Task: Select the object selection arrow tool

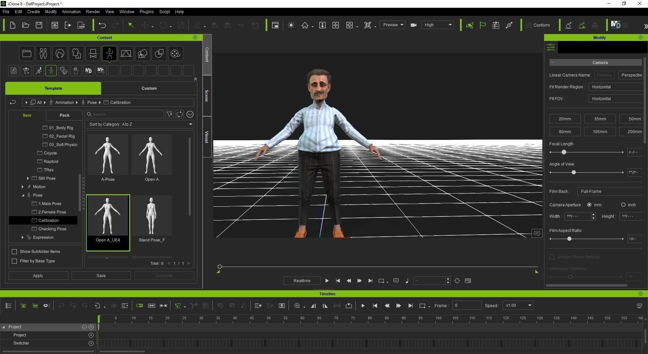Action: 131,25
